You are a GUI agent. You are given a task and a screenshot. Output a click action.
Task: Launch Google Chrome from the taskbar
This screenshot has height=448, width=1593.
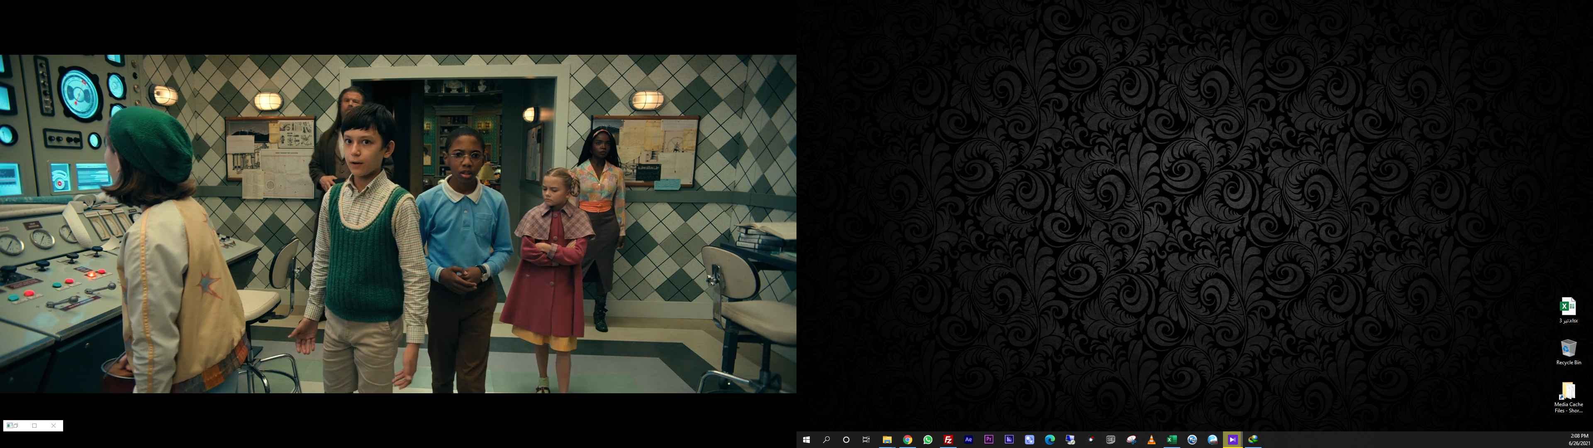[x=907, y=439]
